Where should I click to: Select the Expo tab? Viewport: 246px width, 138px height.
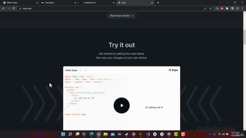click(x=135, y=3)
